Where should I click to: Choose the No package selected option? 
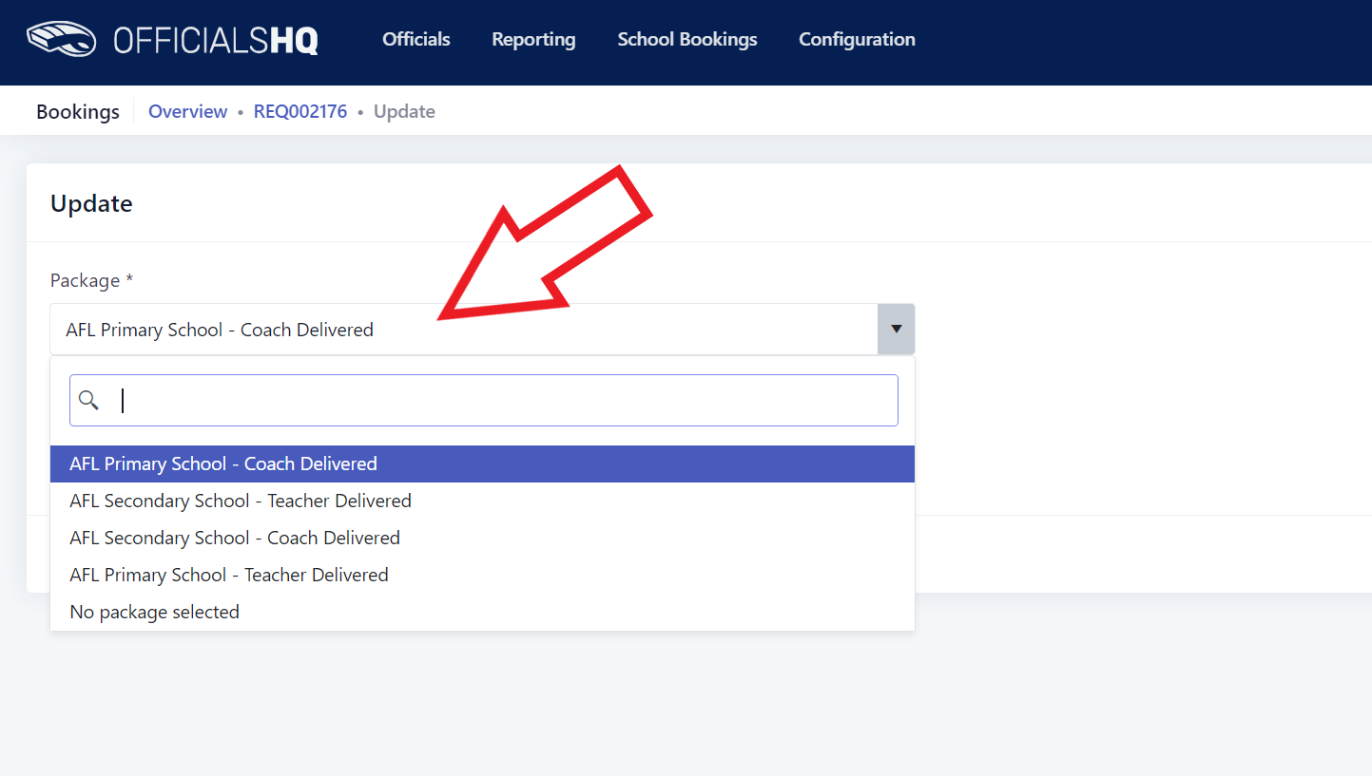pyautogui.click(x=482, y=612)
